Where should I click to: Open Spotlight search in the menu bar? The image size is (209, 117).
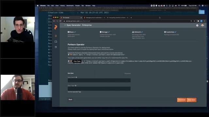[x=200, y=6]
